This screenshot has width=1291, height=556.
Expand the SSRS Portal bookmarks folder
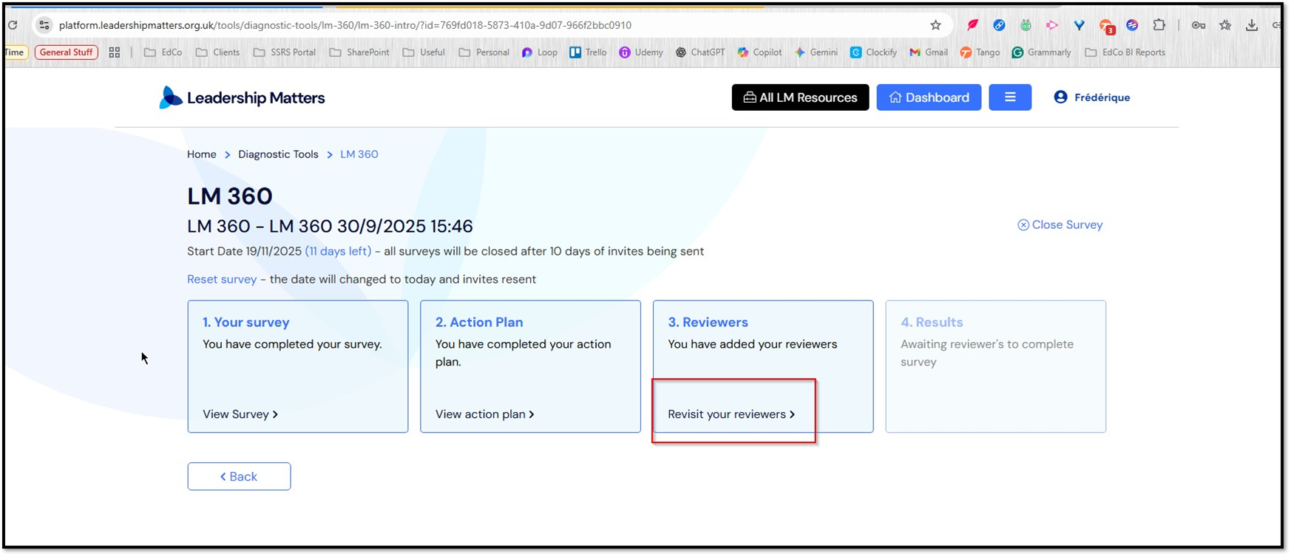point(284,52)
